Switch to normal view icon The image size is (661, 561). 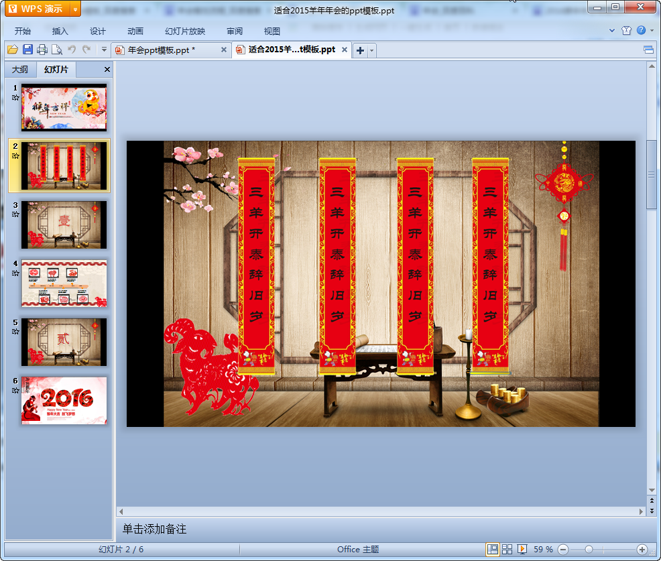tap(492, 549)
